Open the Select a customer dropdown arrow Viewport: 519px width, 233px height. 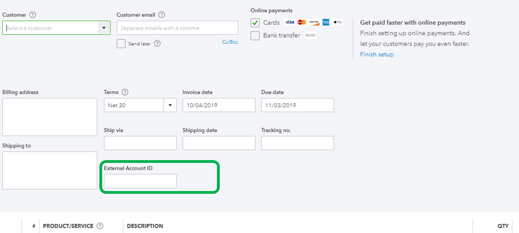104,28
